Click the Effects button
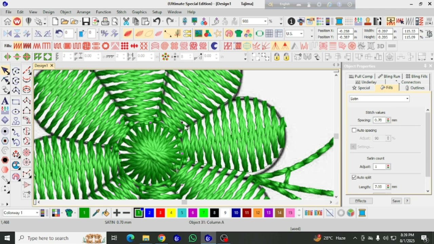Screen dimensions: 434x244 pyautogui.click(x=360, y=201)
